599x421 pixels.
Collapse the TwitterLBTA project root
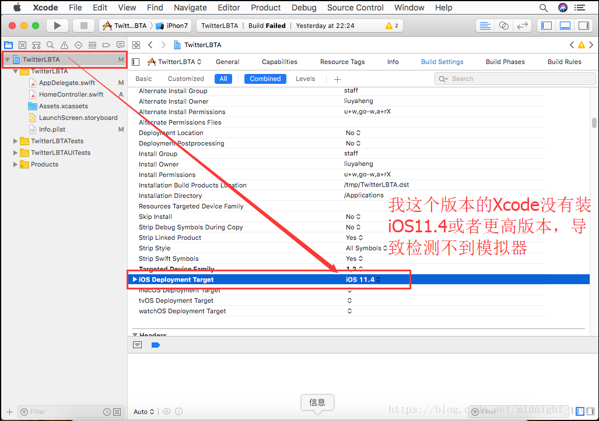tap(7, 59)
